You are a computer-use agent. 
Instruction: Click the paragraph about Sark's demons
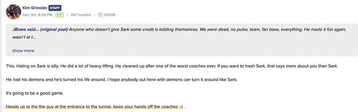pos(121,80)
